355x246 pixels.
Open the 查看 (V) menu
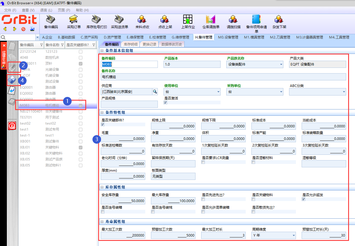[28, 10]
